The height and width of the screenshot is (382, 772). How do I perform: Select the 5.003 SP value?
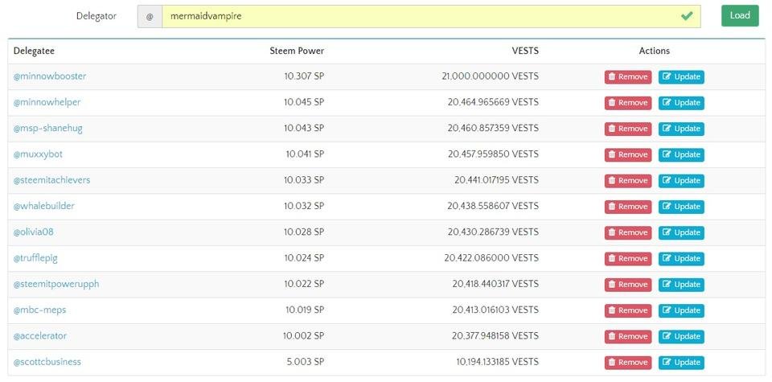pos(306,363)
